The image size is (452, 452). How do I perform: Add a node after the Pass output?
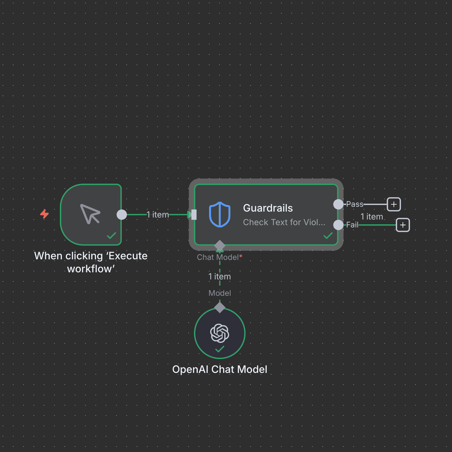[x=394, y=204]
